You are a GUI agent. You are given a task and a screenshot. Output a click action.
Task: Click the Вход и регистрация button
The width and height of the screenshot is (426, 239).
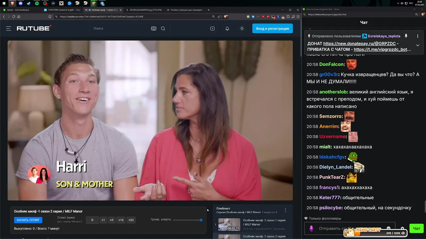(x=273, y=29)
